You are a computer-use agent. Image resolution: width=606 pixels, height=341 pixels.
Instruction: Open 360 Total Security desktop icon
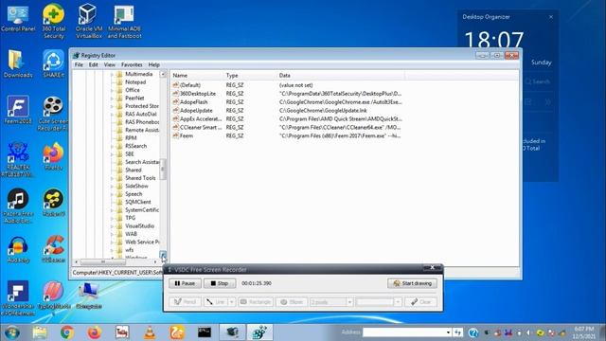point(53,22)
